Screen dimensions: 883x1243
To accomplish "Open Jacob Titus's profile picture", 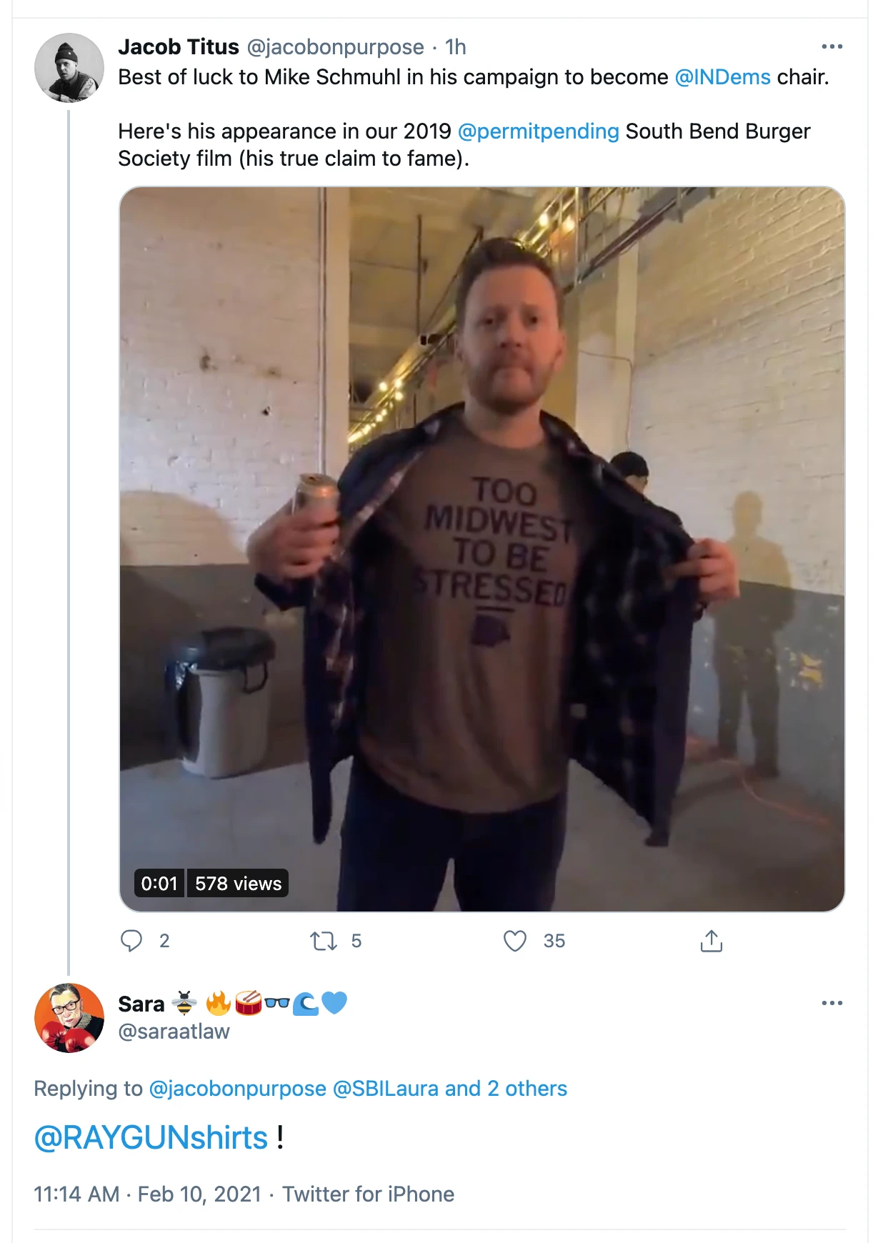I will [69, 68].
